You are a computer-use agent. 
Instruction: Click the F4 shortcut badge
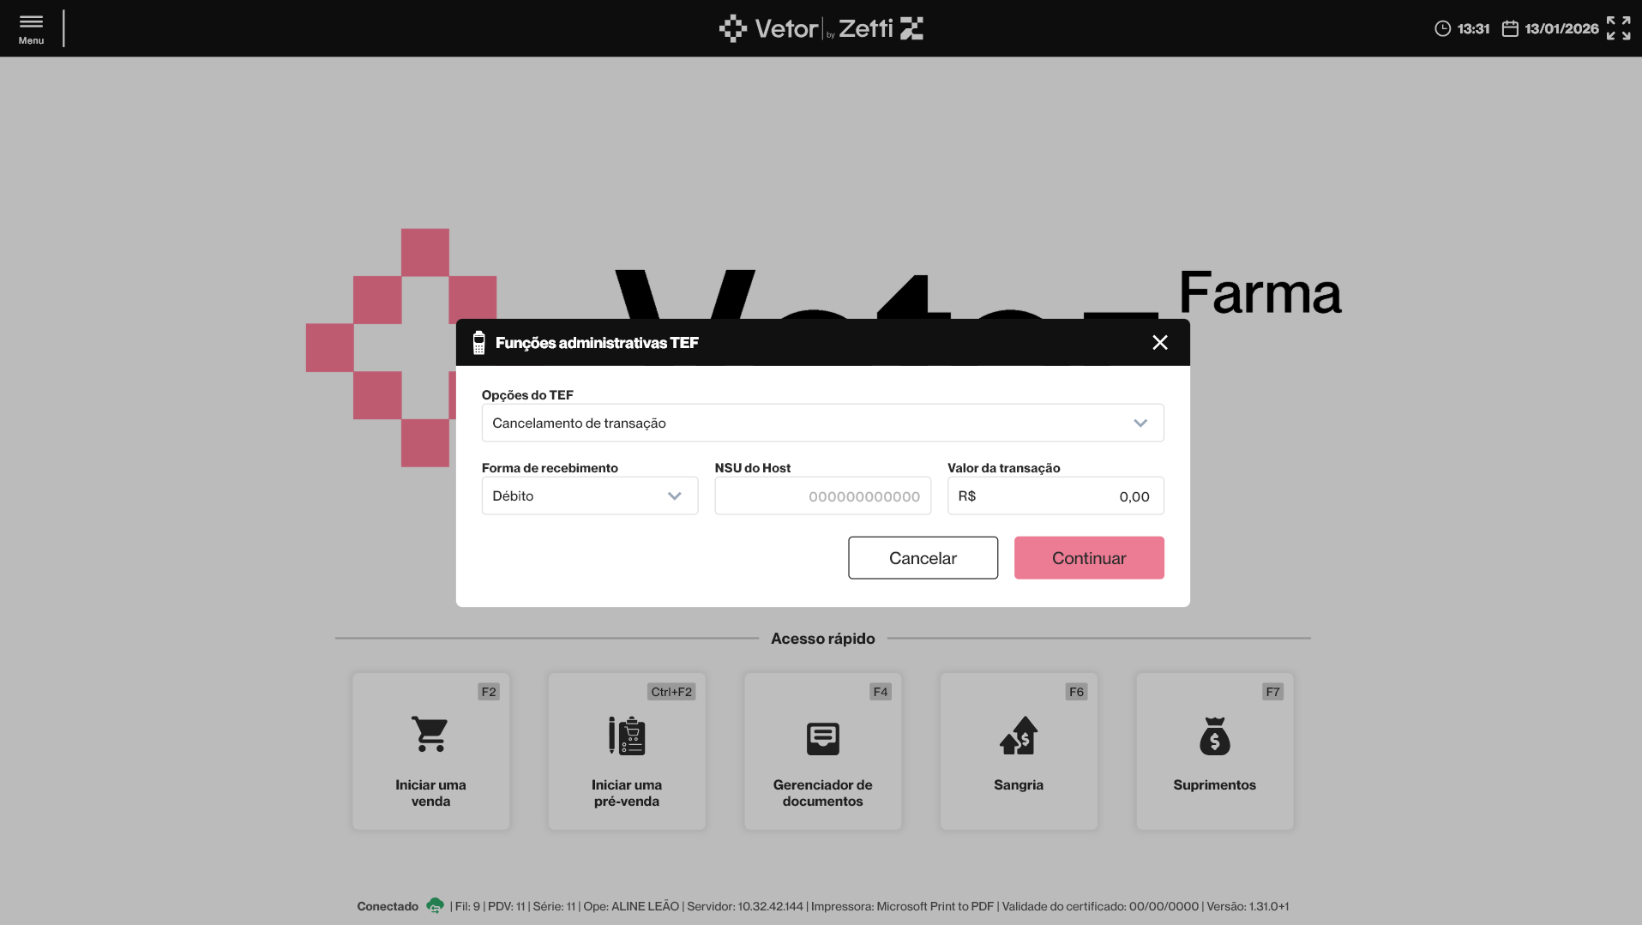pos(881,692)
